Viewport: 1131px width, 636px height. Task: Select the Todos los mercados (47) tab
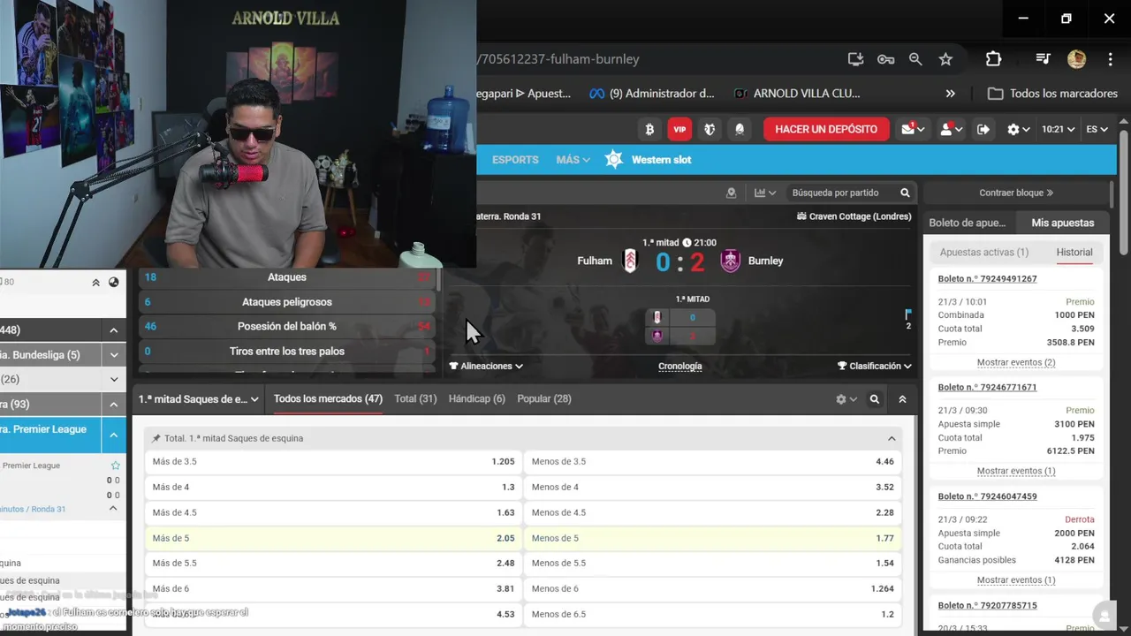(328, 399)
